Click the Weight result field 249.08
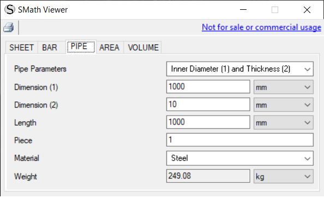The image size is (324, 198). pos(208,176)
